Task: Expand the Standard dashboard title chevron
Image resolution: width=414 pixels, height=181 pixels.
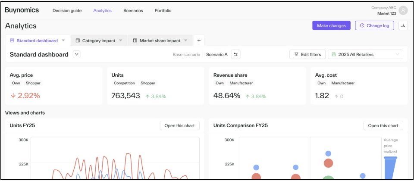Action: 77,54
